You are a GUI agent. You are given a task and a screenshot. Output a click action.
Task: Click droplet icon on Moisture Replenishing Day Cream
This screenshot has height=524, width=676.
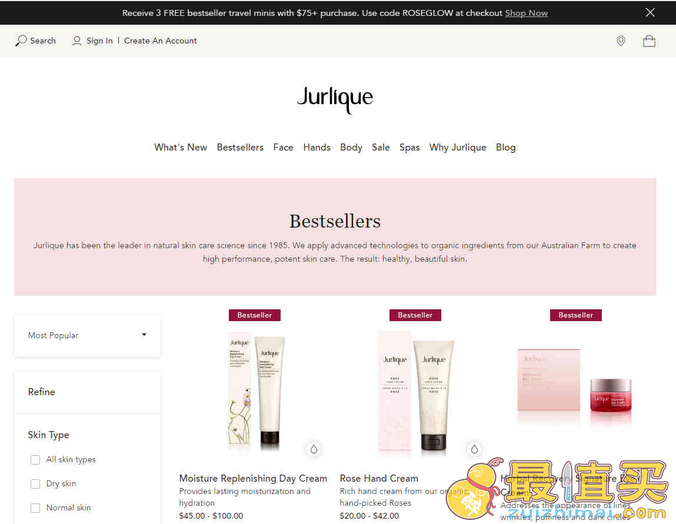click(x=314, y=449)
